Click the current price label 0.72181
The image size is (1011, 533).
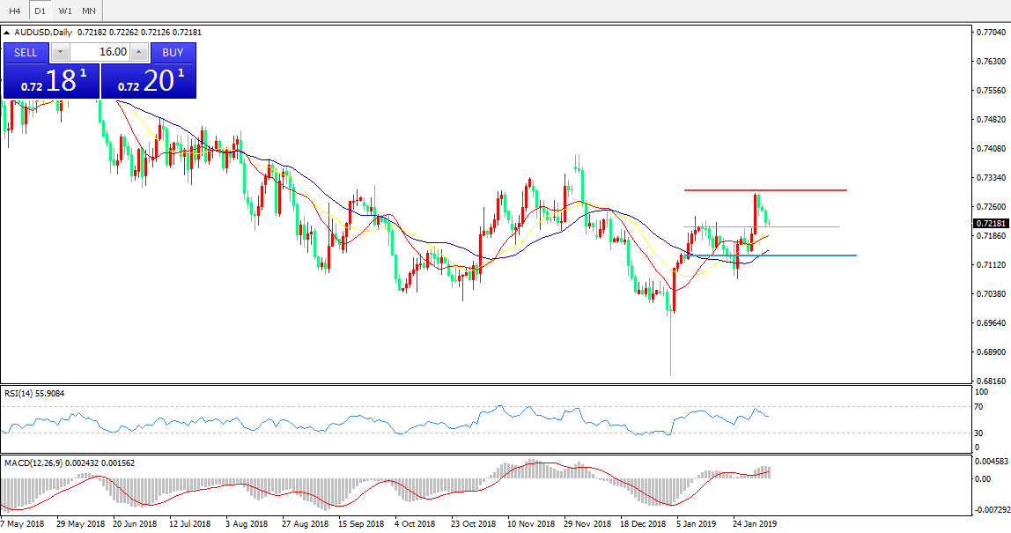tap(990, 224)
